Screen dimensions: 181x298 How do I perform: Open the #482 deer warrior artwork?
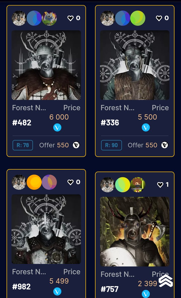pos(46,65)
